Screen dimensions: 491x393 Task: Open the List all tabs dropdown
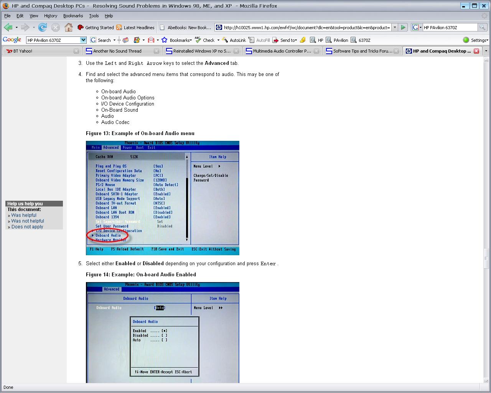[x=486, y=51]
